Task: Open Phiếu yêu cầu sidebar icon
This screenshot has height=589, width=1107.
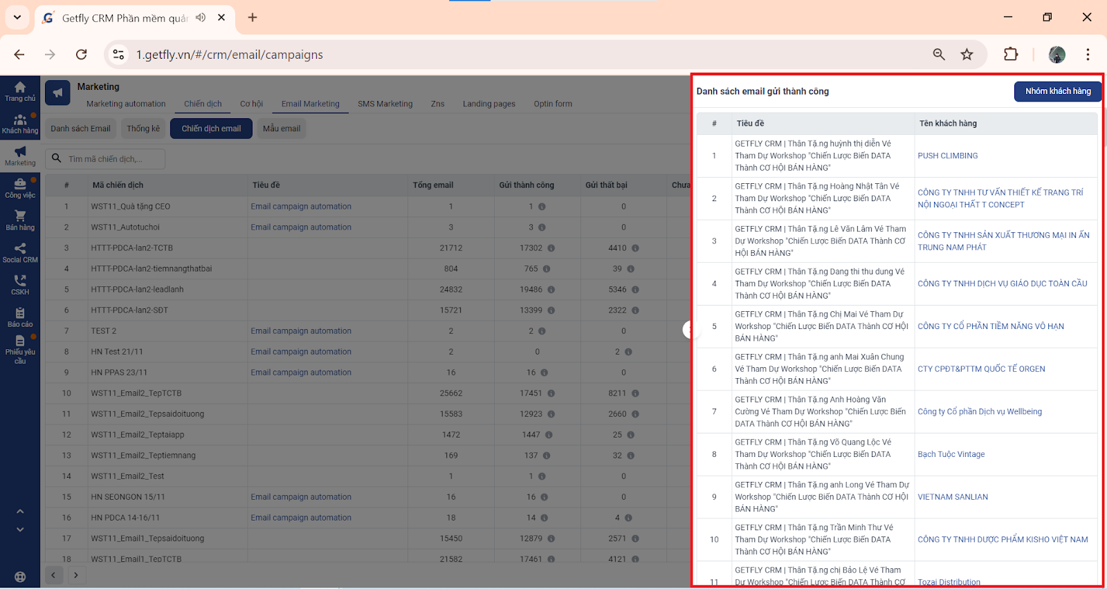Action: (x=20, y=350)
